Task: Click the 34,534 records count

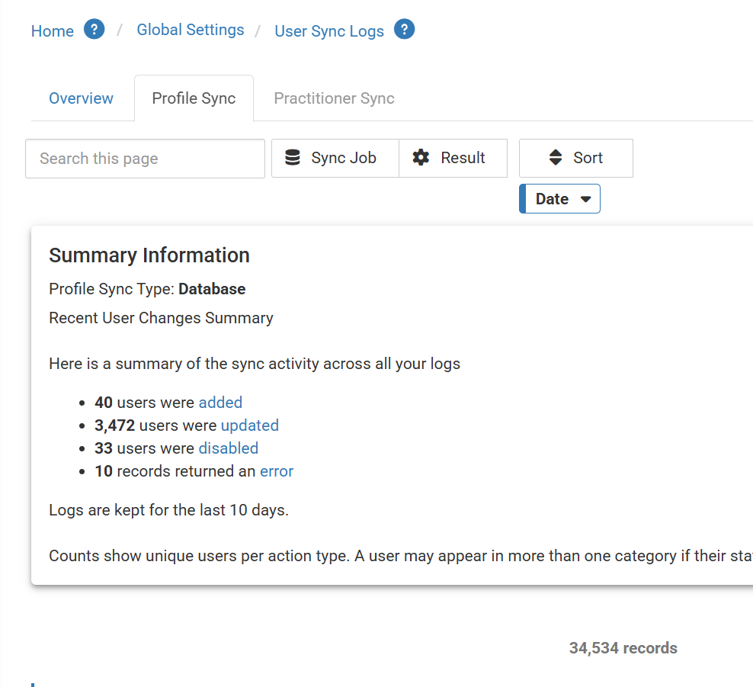Action: coord(623,648)
